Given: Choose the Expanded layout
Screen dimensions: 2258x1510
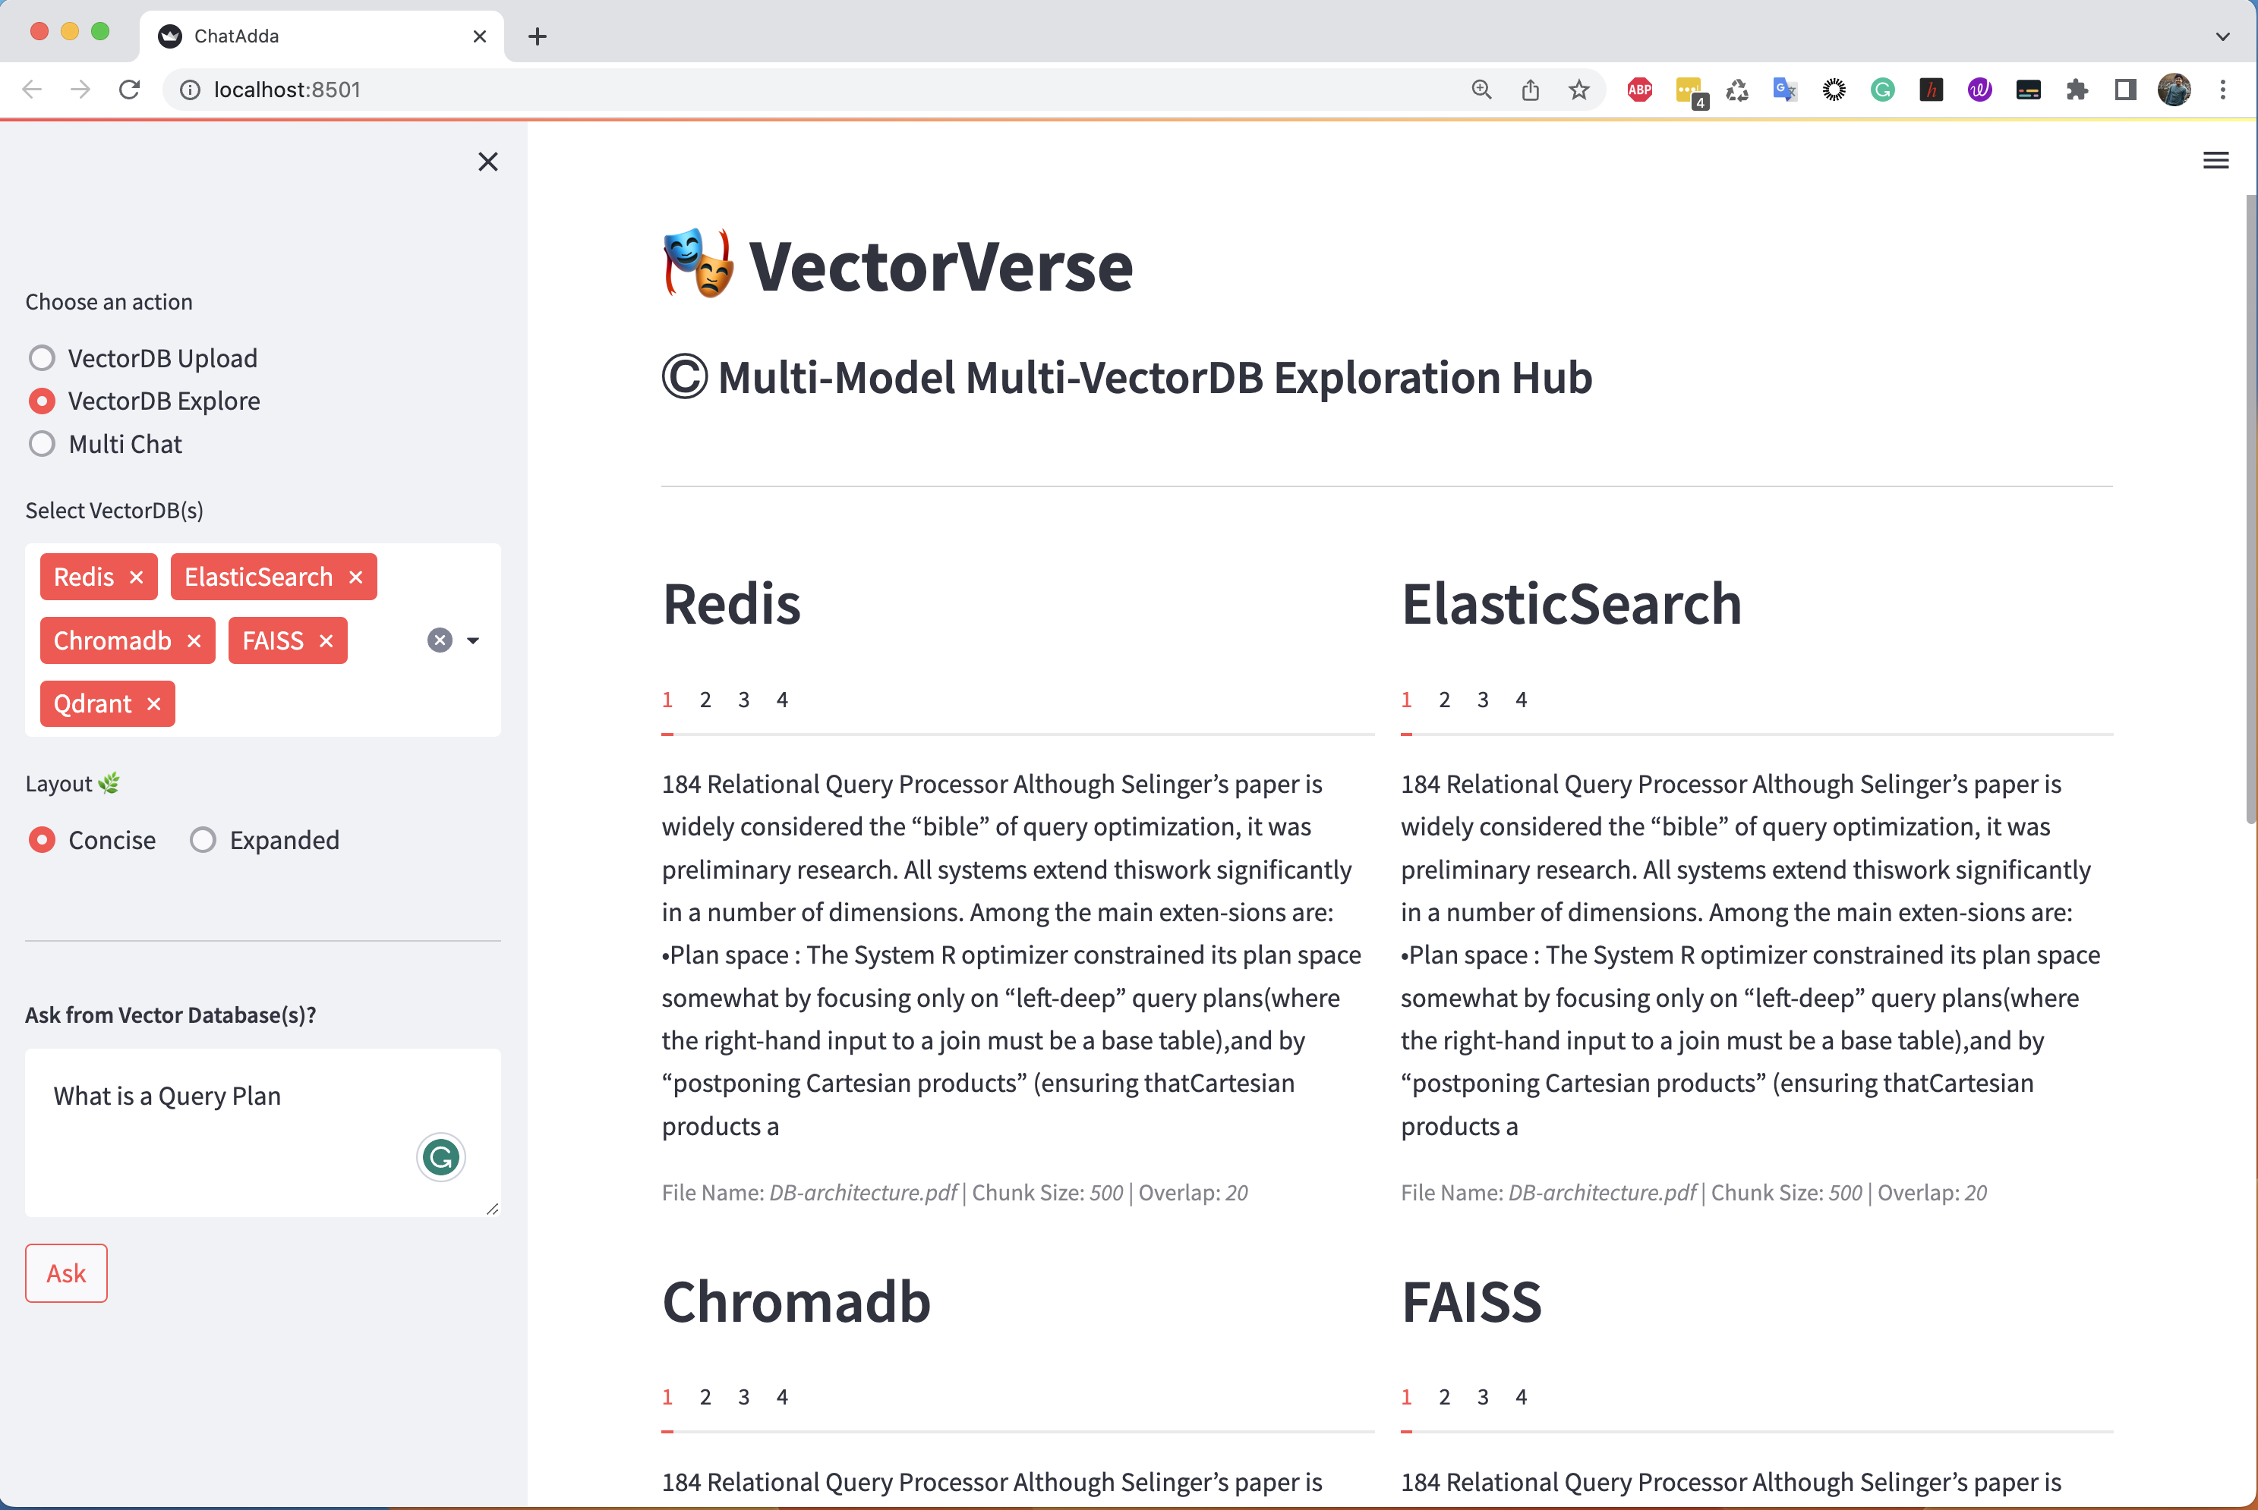Looking at the screenshot, I should click(x=265, y=840).
